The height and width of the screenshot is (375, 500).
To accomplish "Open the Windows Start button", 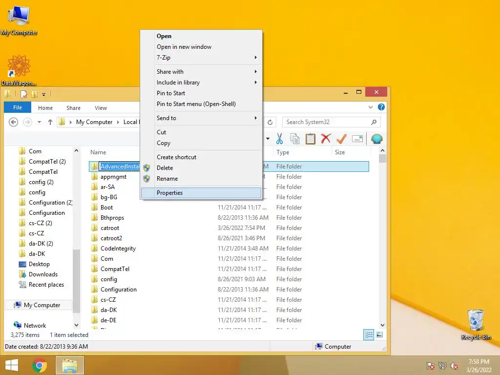I will click(x=12, y=365).
